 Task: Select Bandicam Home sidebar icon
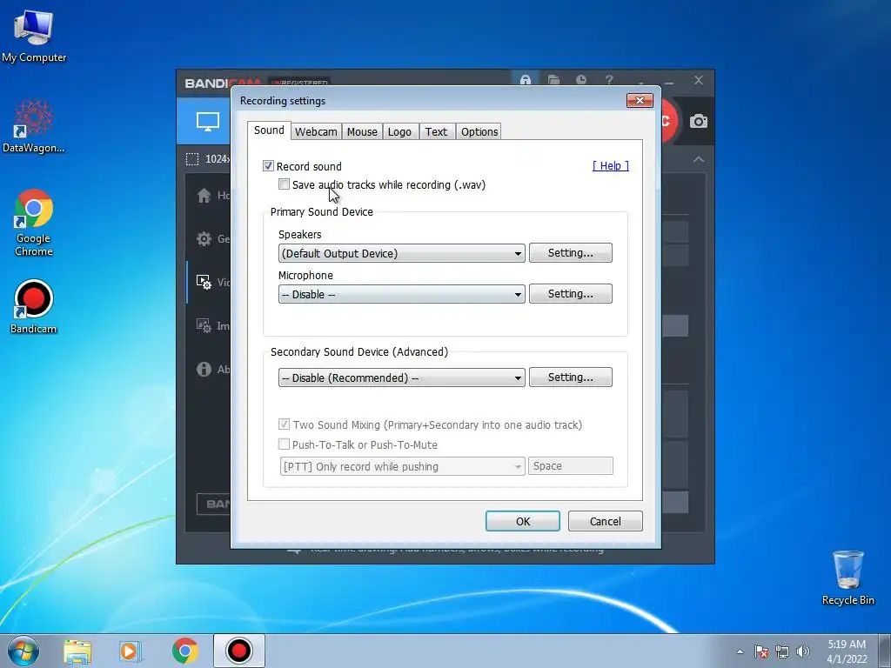click(x=204, y=196)
